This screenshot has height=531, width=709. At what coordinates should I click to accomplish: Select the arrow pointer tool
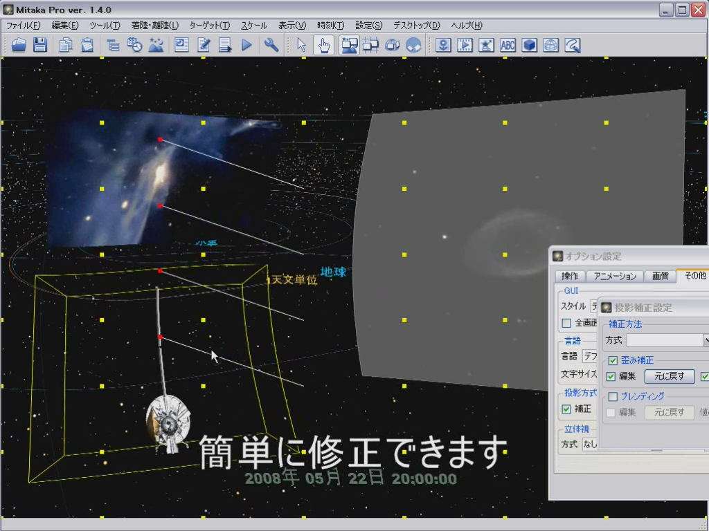pos(302,45)
